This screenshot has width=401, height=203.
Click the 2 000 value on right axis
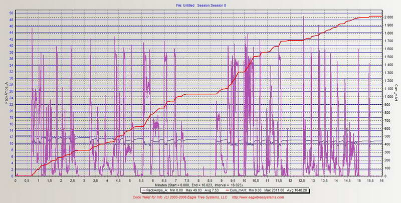tap(389, 17)
